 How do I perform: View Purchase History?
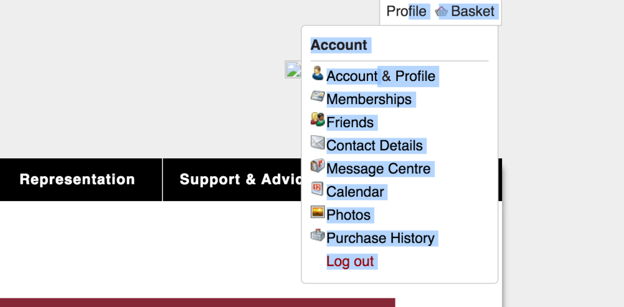pos(380,238)
